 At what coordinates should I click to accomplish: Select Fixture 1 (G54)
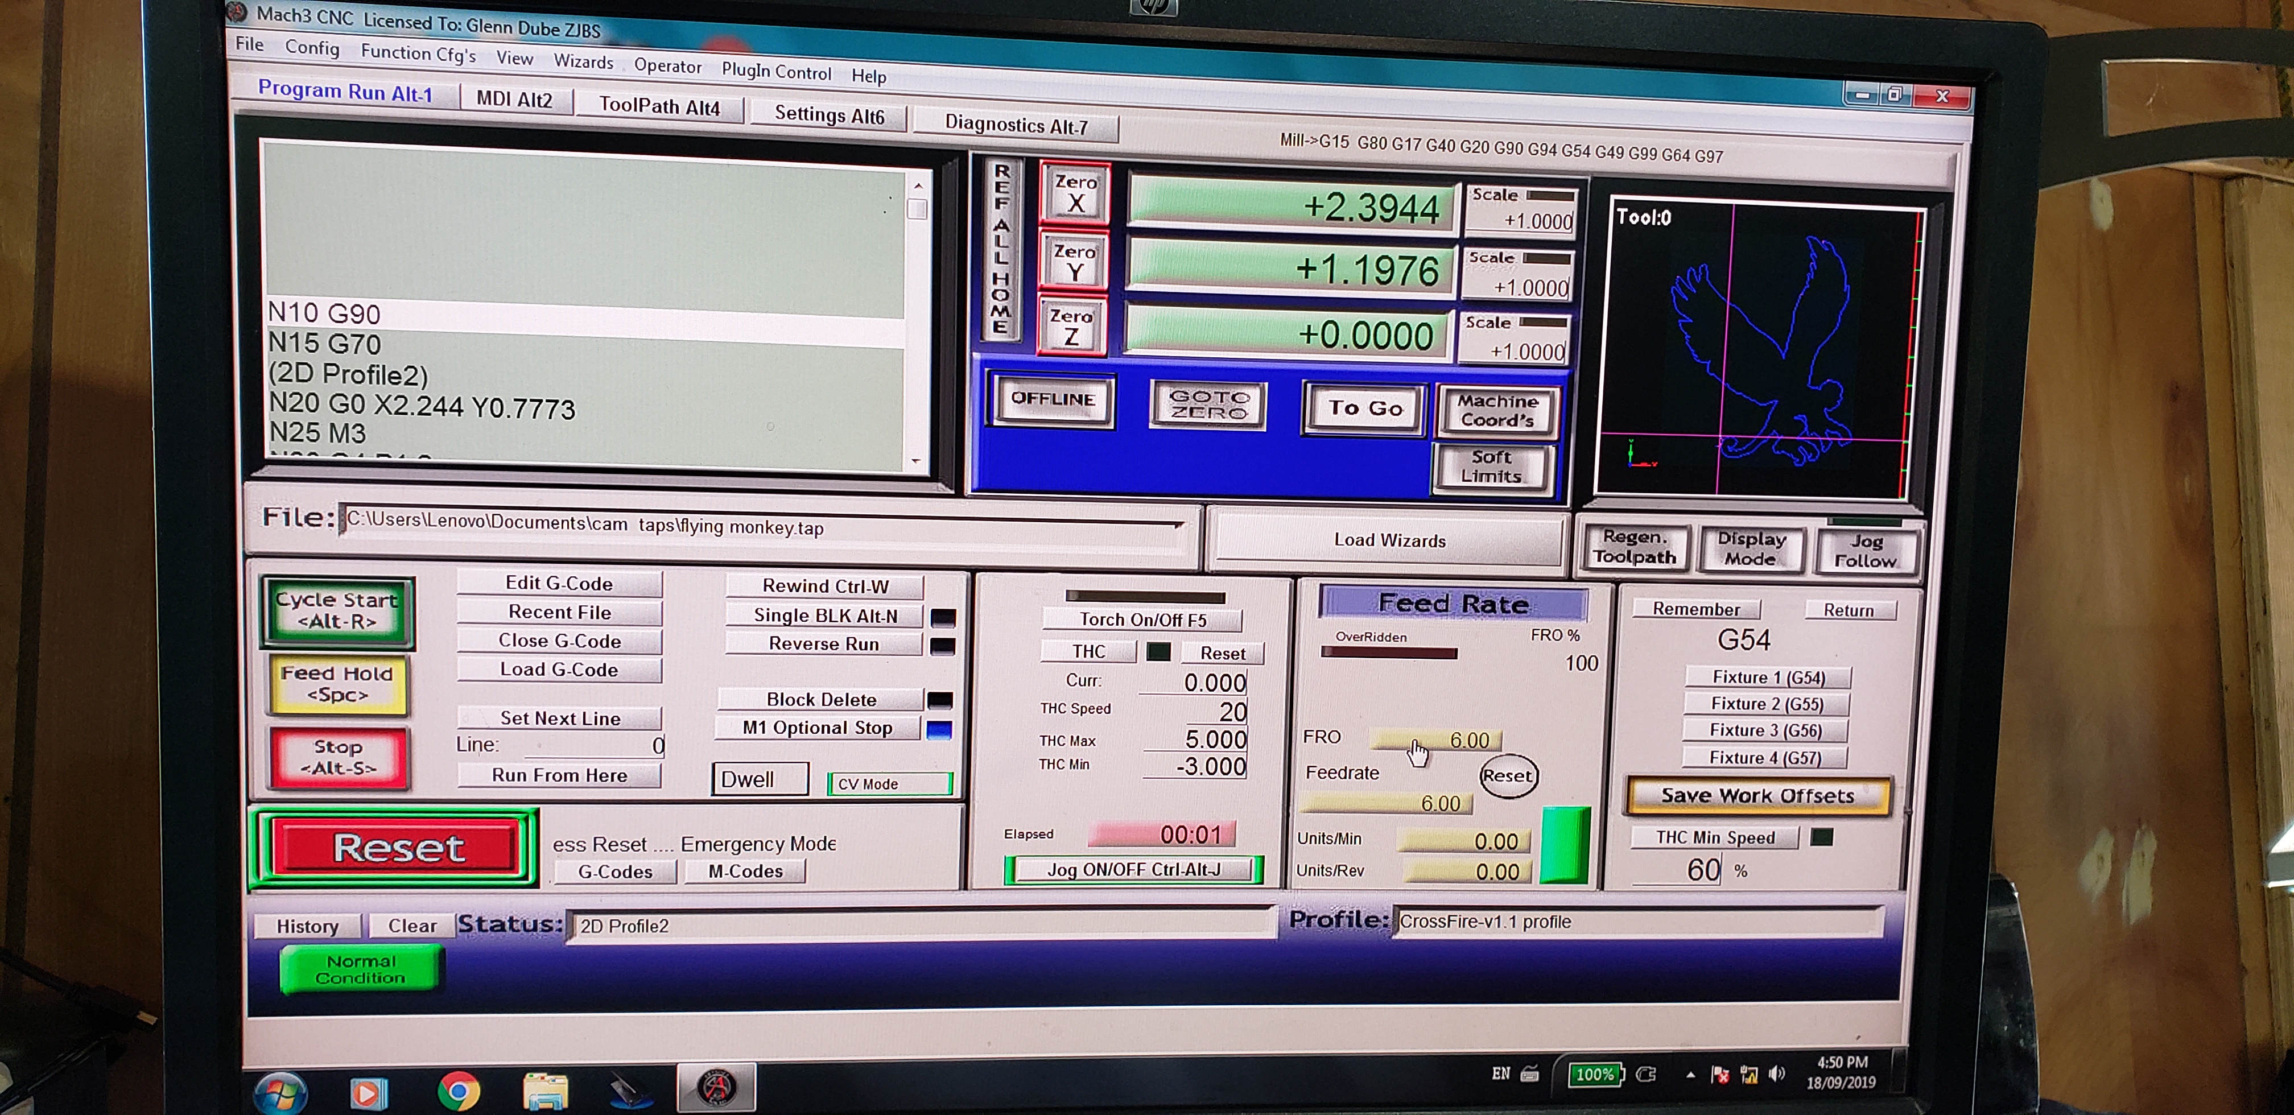coord(1768,677)
